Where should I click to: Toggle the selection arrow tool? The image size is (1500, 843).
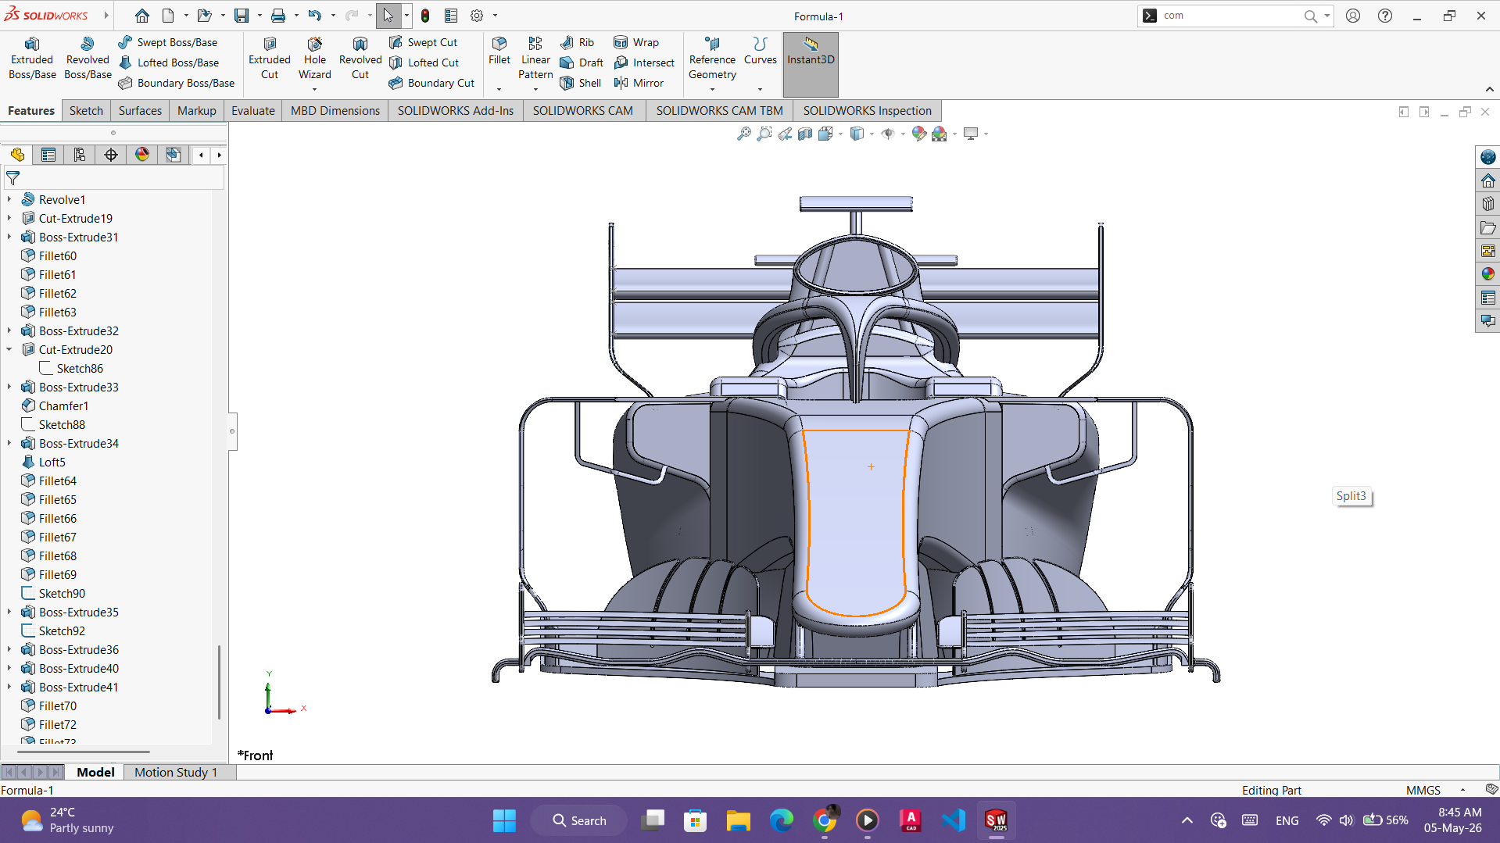[388, 16]
